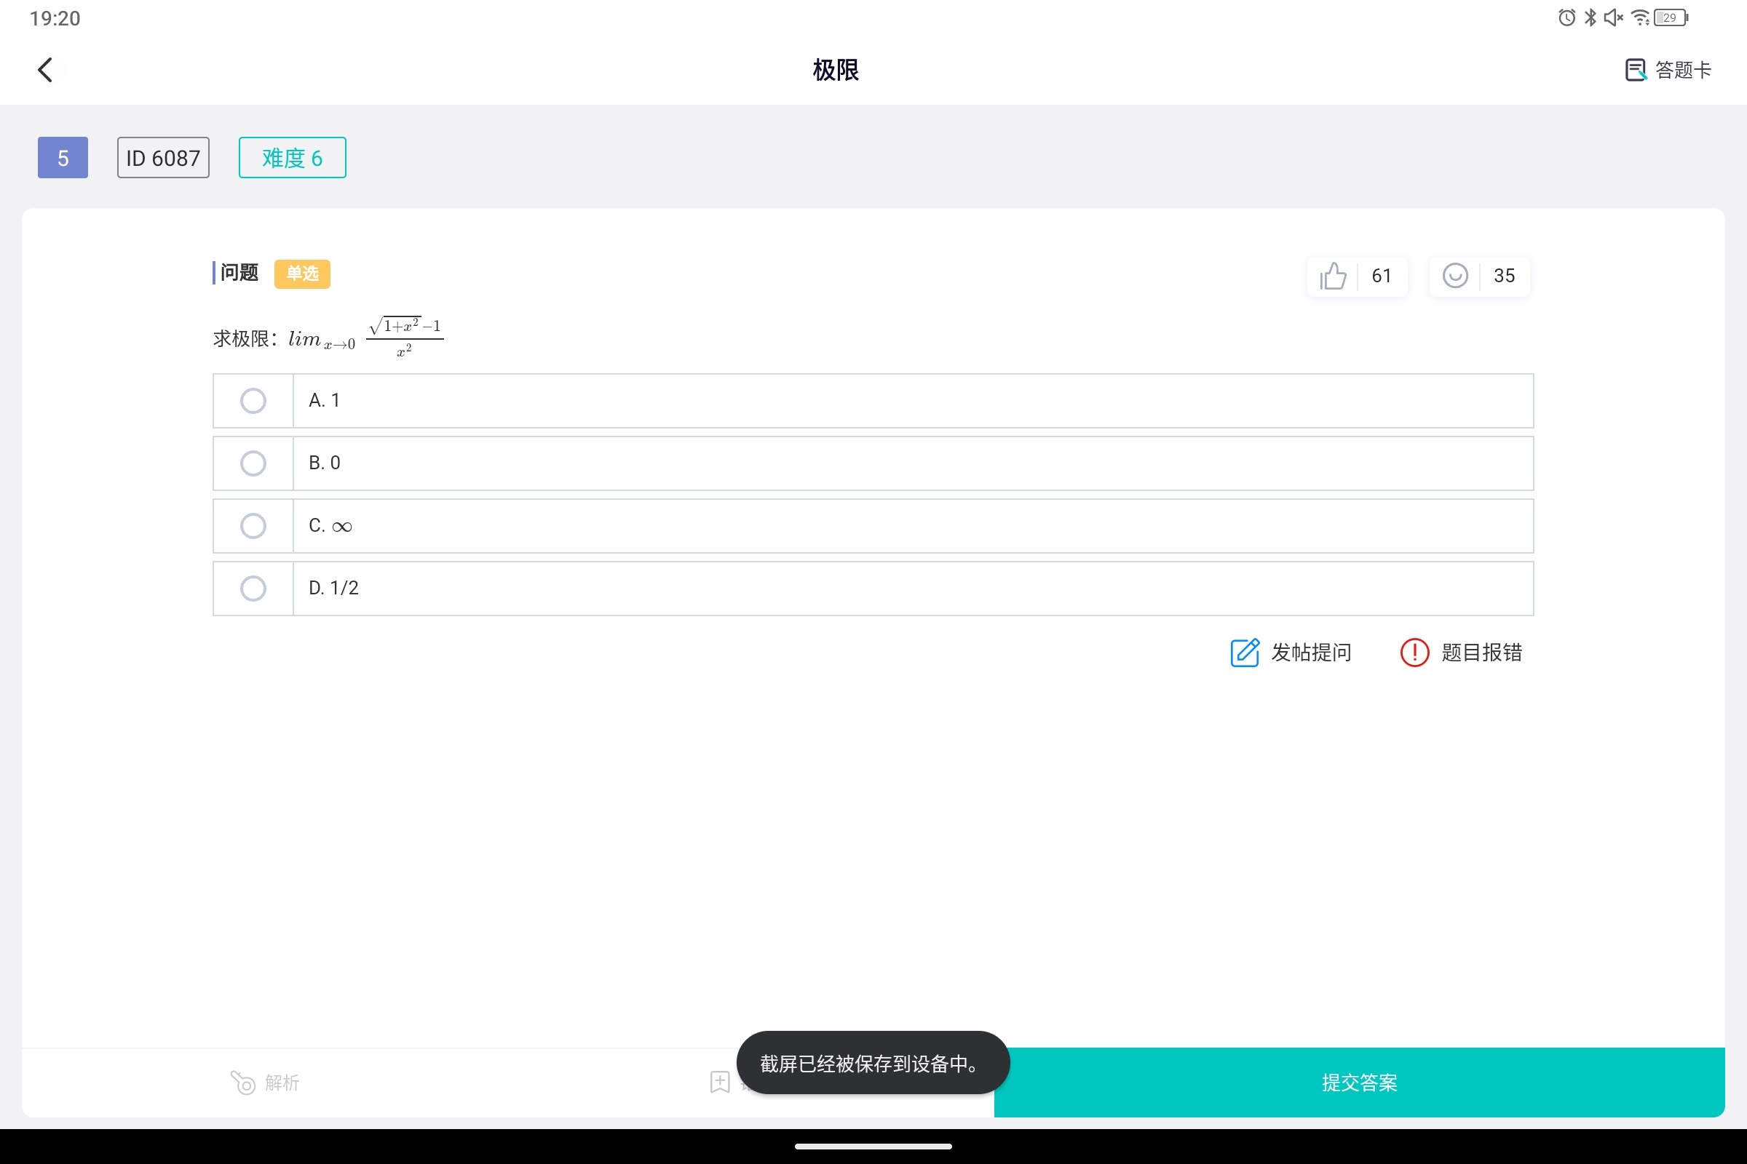Tap the 解析 analysis icon
This screenshot has width=1747, height=1164.
point(242,1083)
